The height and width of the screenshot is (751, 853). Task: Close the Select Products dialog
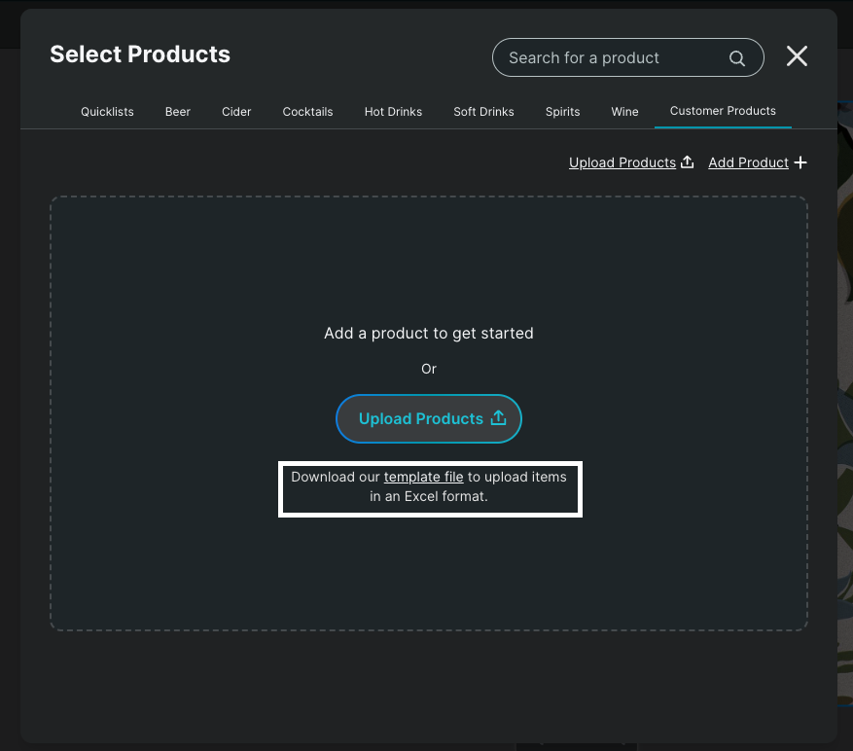click(797, 56)
